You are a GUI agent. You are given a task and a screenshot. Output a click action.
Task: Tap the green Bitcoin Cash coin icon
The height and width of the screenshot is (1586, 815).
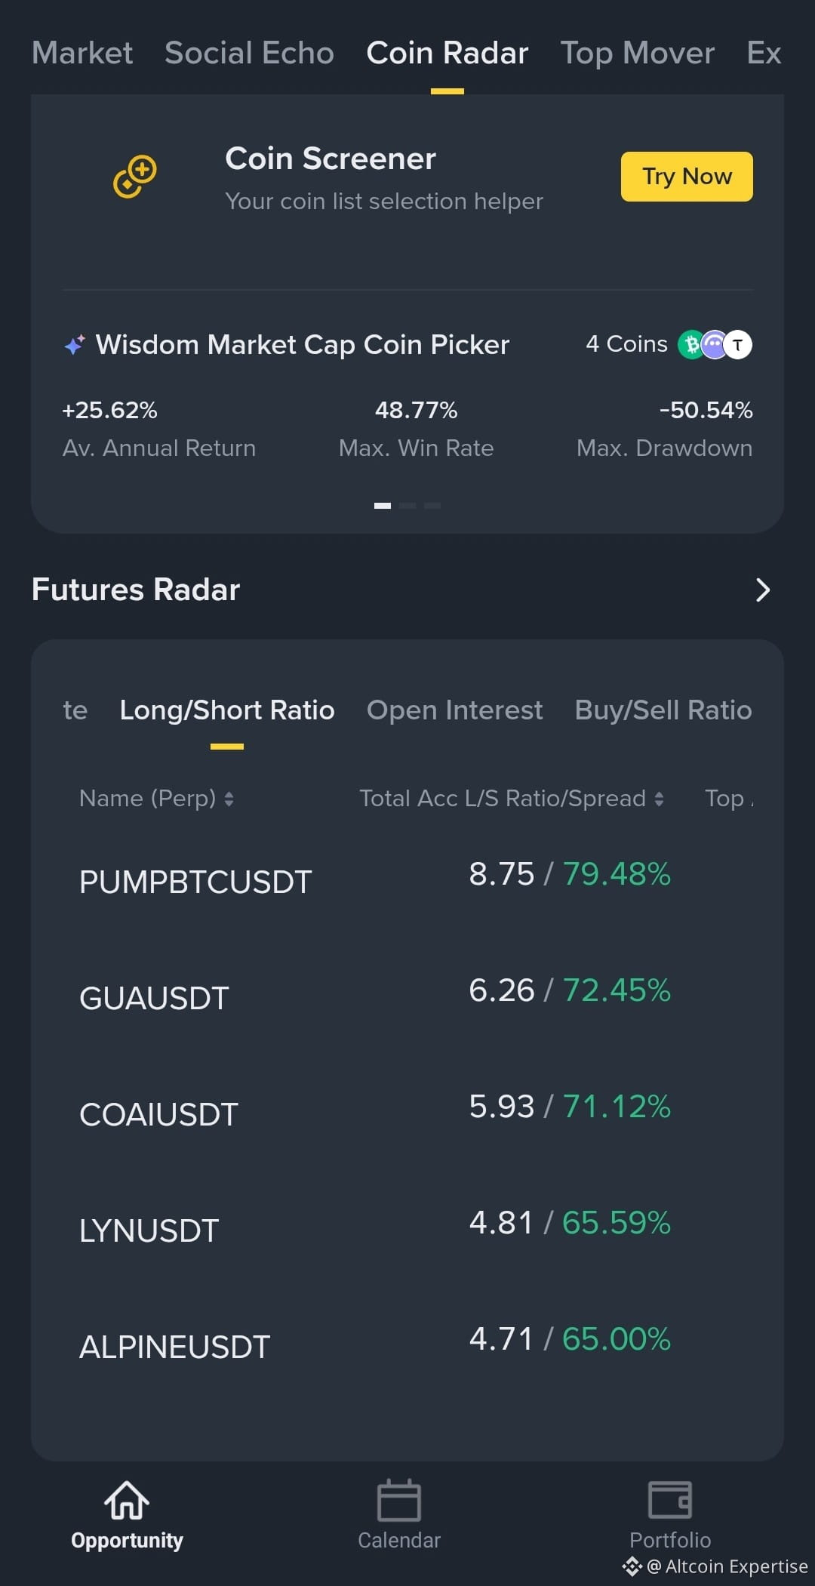(x=691, y=345)
